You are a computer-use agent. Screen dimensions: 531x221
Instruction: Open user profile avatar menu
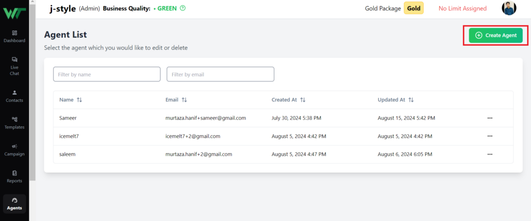pyautogui.click(x=509, y=8)
